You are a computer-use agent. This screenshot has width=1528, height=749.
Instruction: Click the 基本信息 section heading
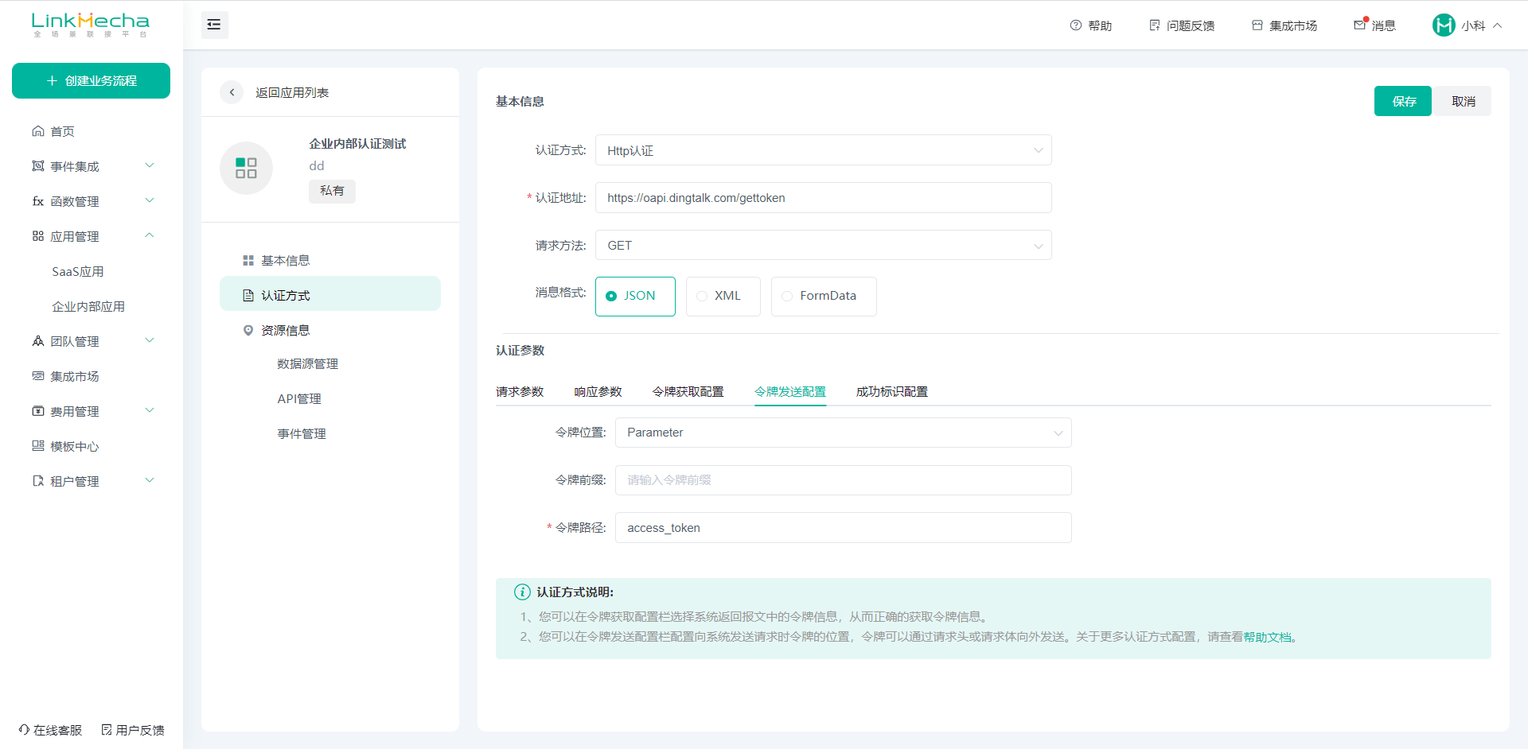520,102
